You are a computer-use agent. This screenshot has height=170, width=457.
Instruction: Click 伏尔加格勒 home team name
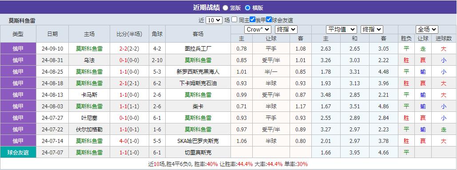(89, 129)
